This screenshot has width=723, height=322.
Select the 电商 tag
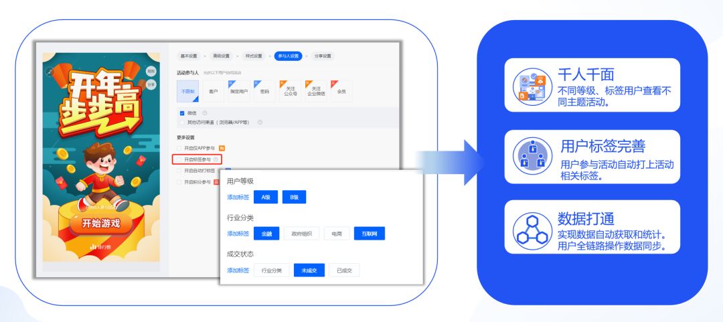coord(336,234)
